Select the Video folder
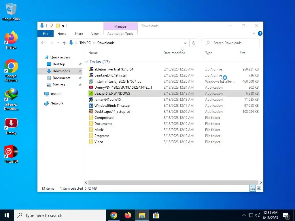 pyautogui.click(x=99, y=142)
